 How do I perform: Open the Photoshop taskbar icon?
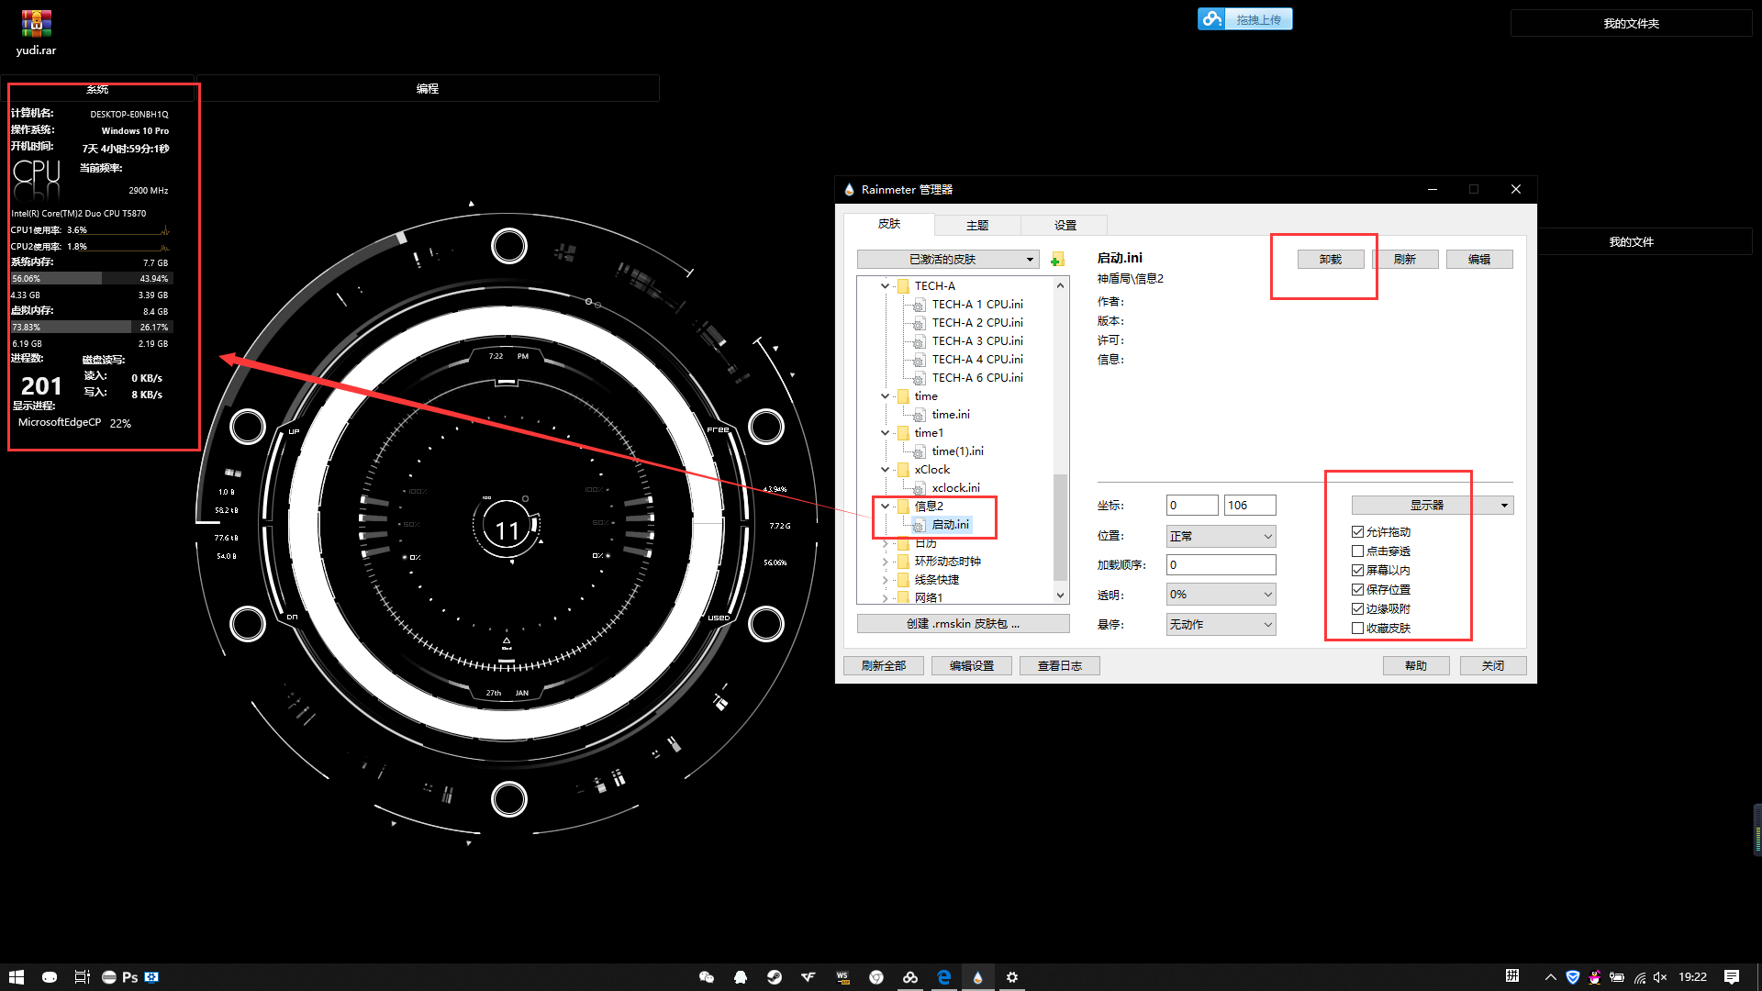[x=129, y=977]
